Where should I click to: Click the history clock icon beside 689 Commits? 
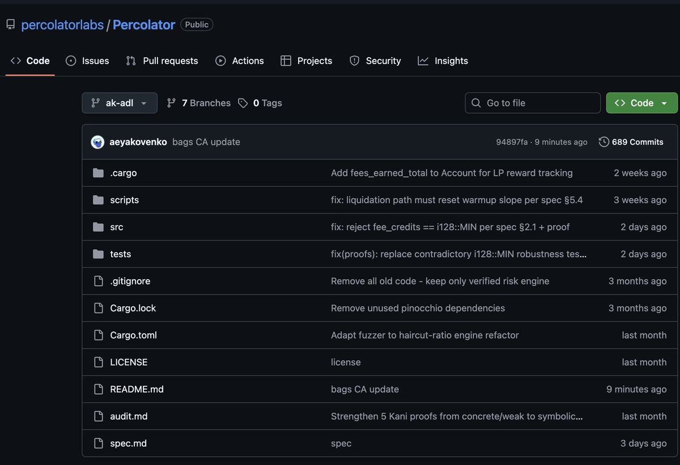tap(604, 142)
